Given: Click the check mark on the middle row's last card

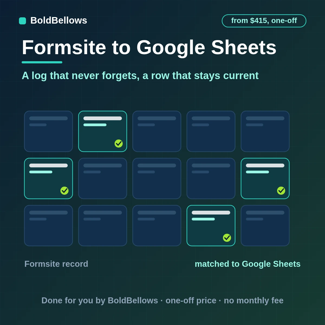Looking at the screenshot, I should (281, 191).
